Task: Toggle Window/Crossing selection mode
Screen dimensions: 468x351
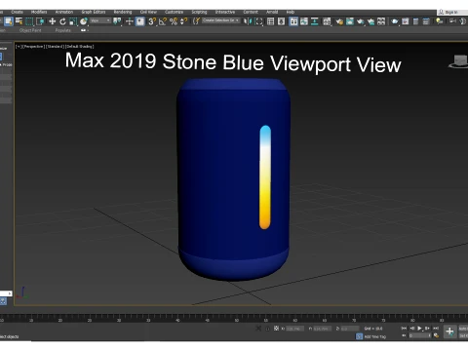Action: [40, 21]
